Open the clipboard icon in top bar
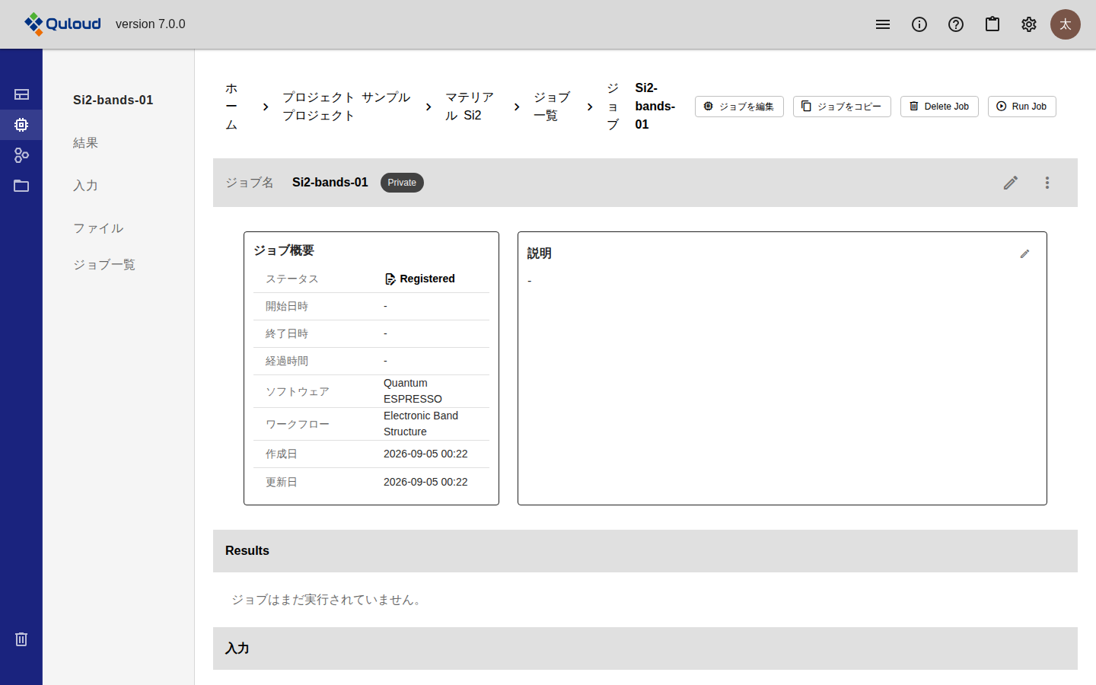The image size is (1096, 685). [x=992, y=24]
